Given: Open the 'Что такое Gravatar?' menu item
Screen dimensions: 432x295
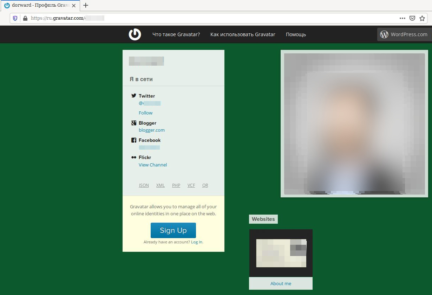Looking at the screenshot, I should (x=176, y=34).
